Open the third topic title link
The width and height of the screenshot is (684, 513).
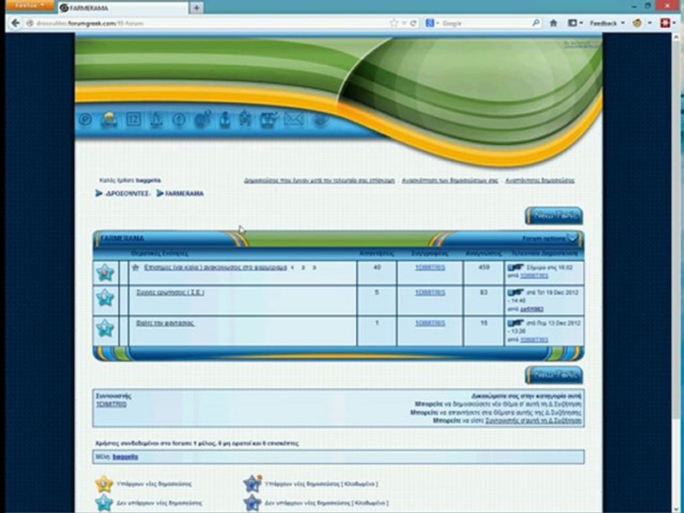click(x=165, y=323)
